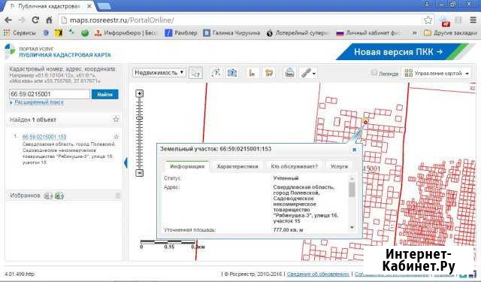Toggle favorite star for result 66:59:0215001:153
The image size is (481, 282).
point(116,137)
